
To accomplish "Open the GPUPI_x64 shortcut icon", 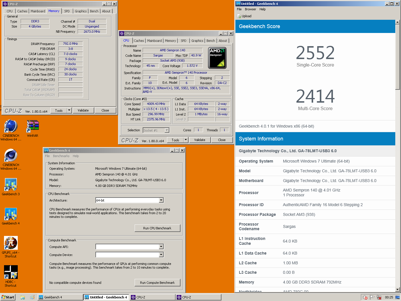I will tap(11, 243).
